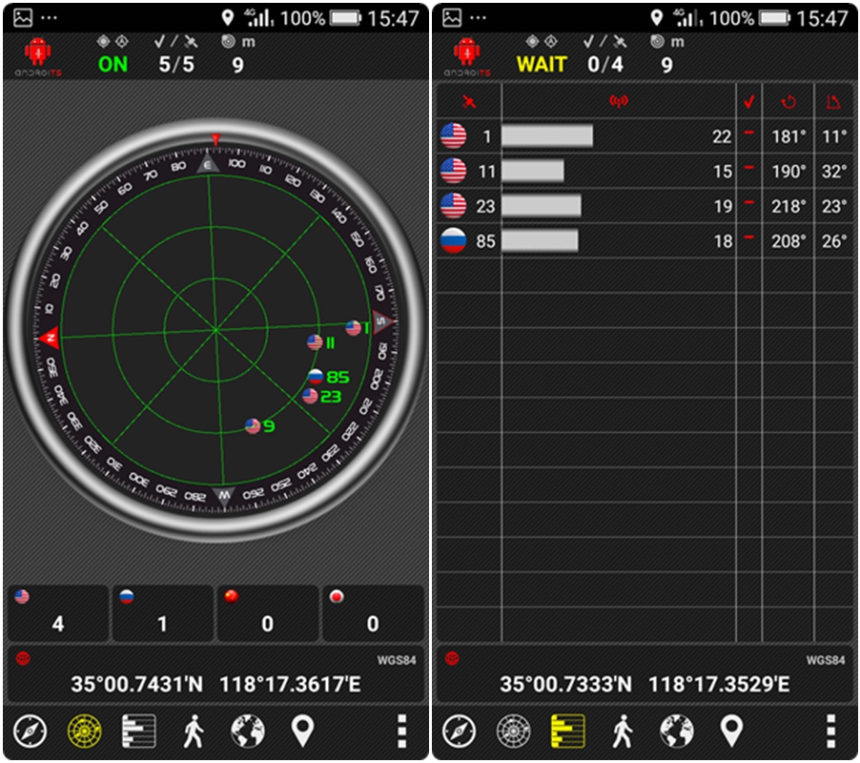Tap signal strength bar for satellite 85
The image size is (860, 763).
coord(541,241)
